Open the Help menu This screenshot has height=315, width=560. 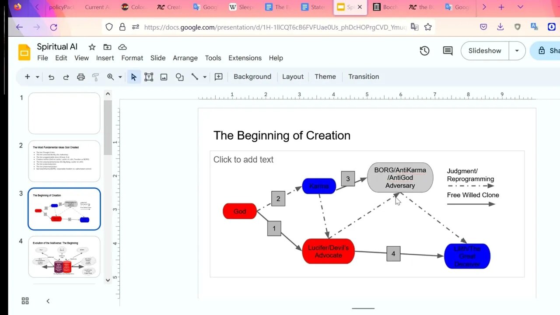pyautogui.click(x=276, y=58)
